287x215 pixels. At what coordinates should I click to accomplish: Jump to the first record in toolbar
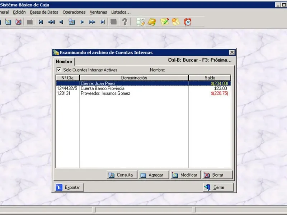(41, 22)
